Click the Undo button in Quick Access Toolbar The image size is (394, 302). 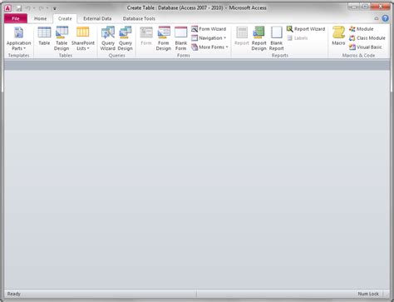[28, 8]
